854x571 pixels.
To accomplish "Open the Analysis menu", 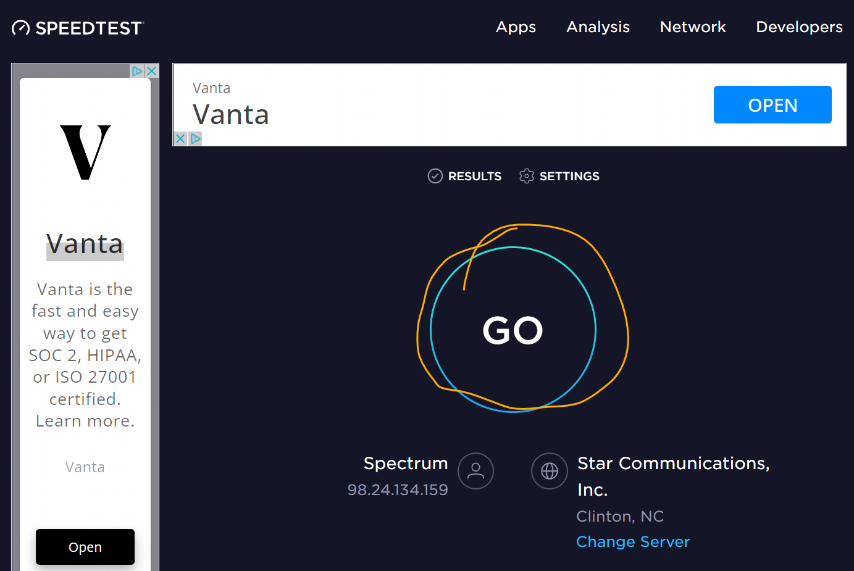I will 598,27.
